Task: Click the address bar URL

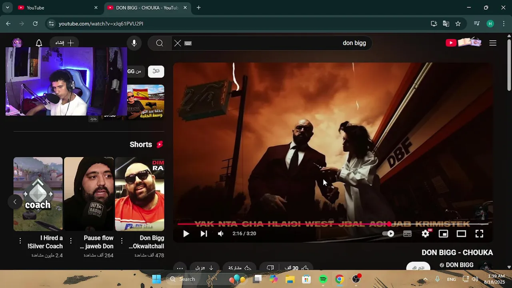Action: [x=101, y=24]
